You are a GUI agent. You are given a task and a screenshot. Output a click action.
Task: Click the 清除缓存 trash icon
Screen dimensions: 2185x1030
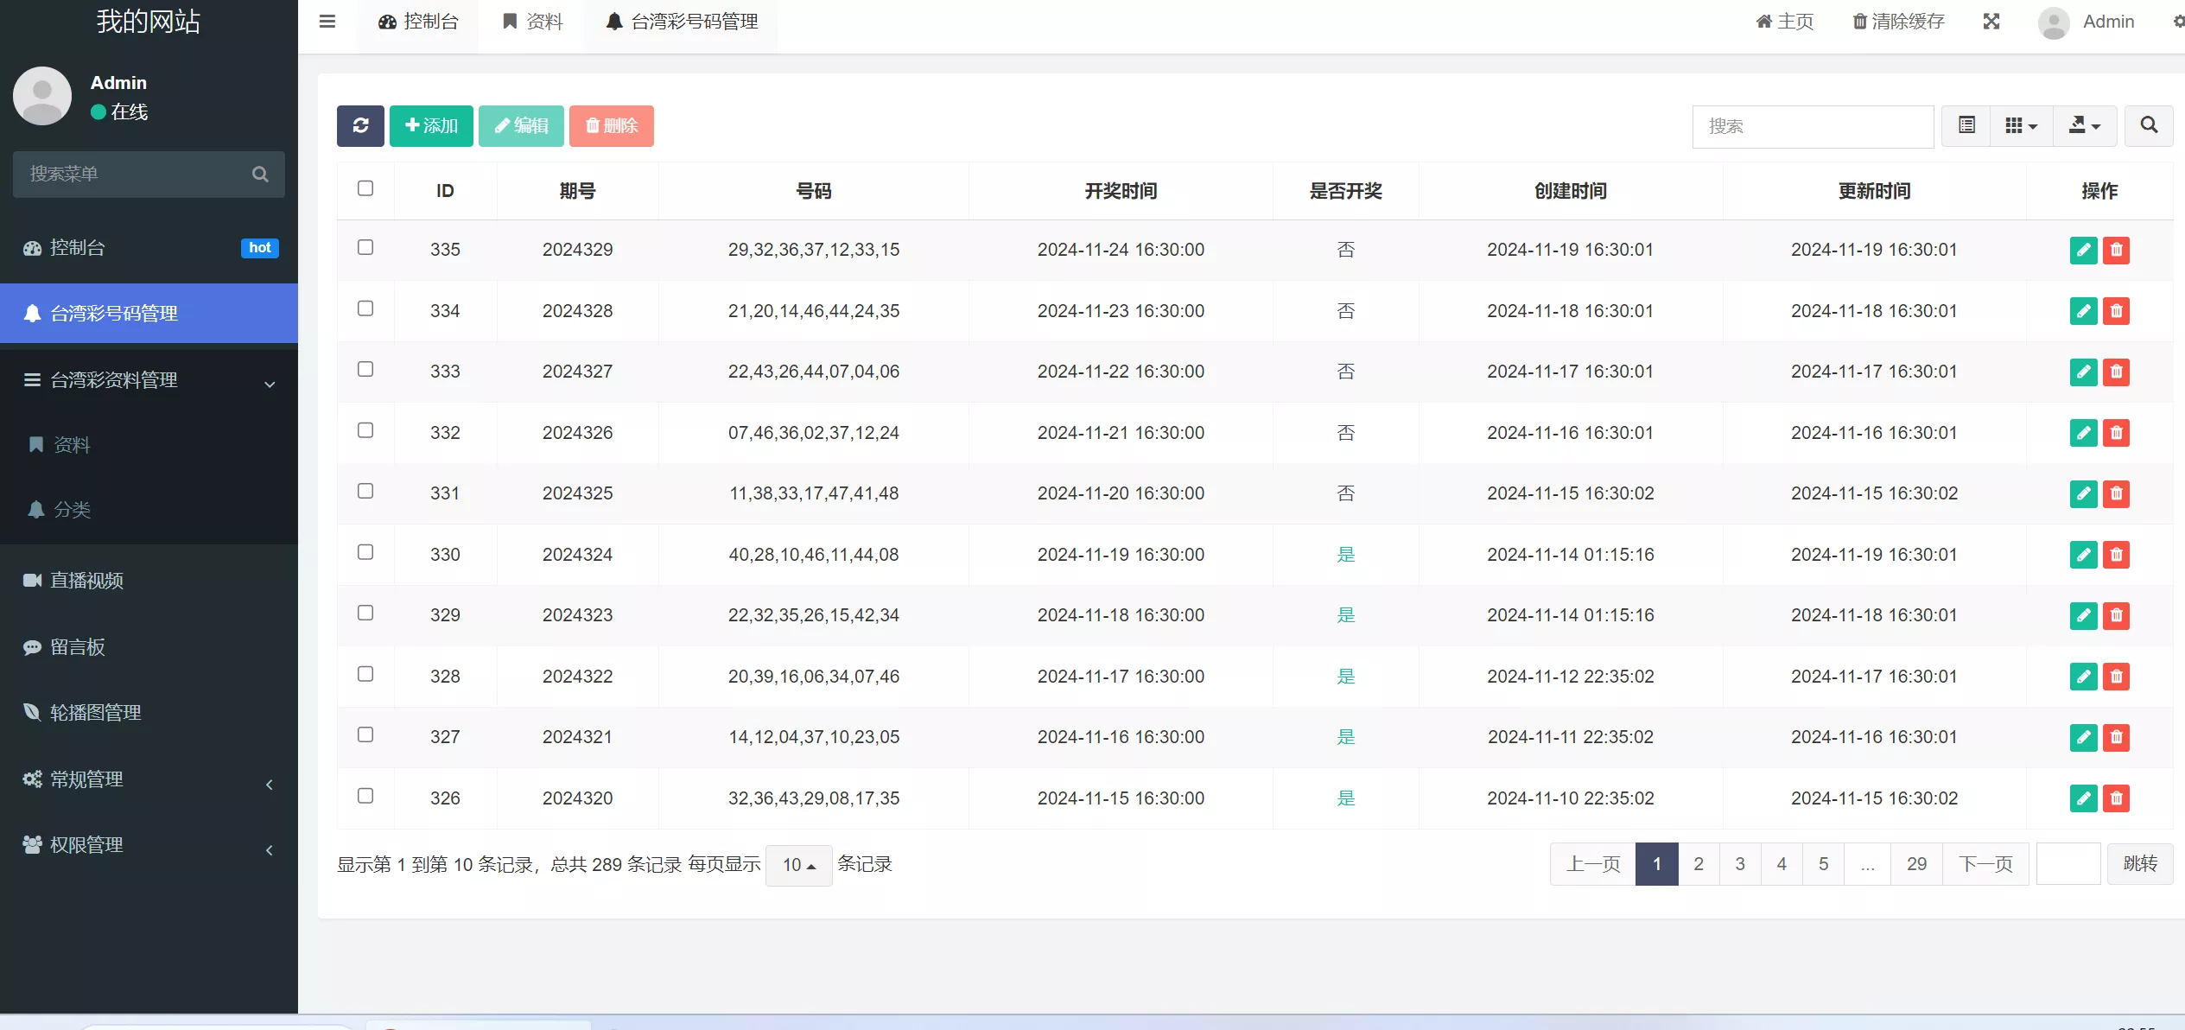[x=1858, y=21]
